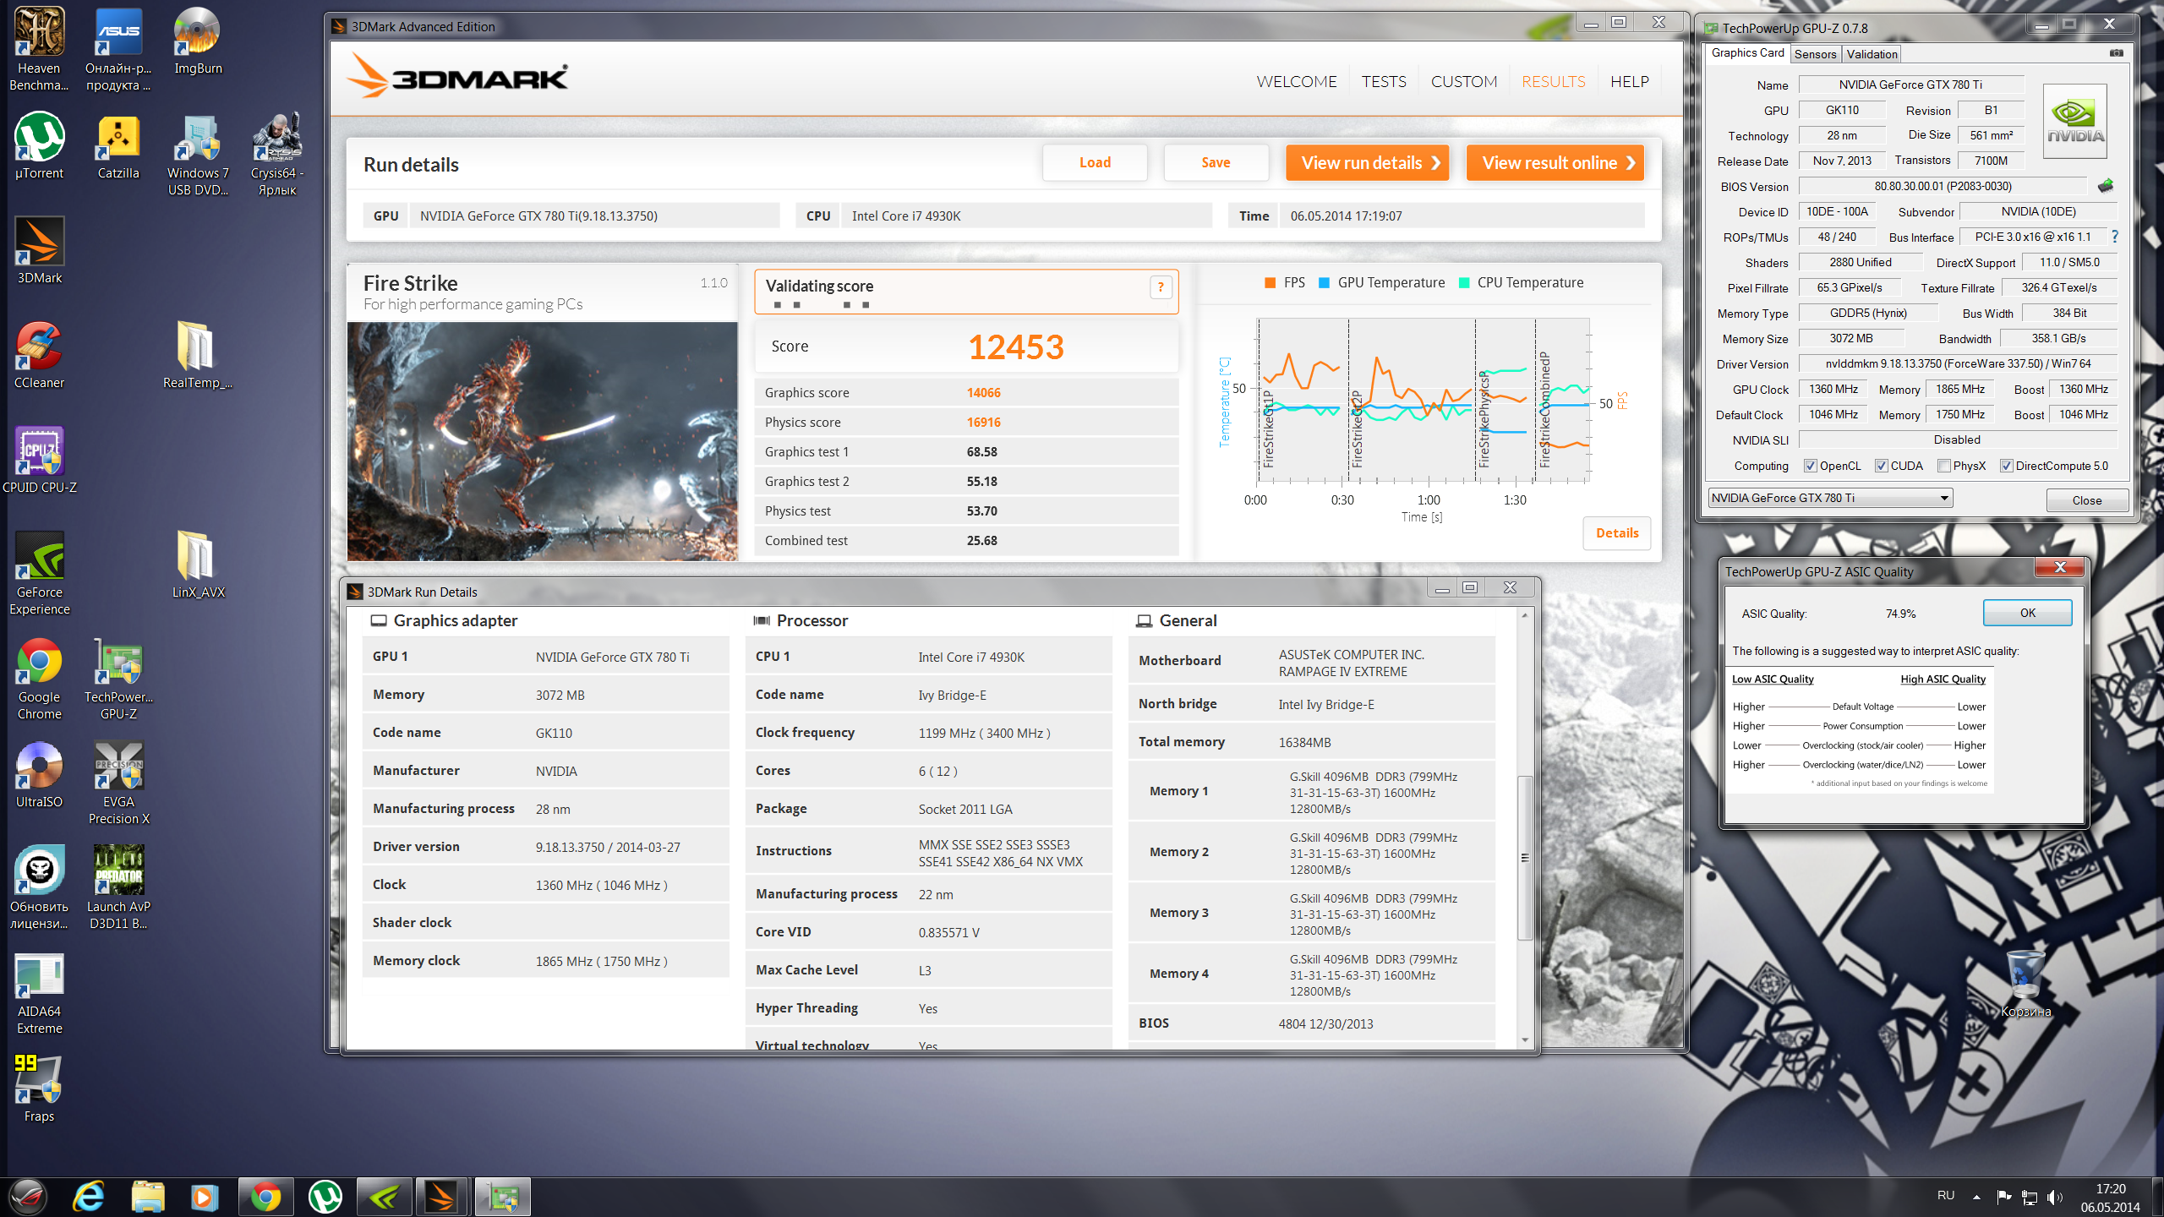Click the Save button in Run details
The width and height of the screenshot is (2164, 1217).
[1216, 162]
